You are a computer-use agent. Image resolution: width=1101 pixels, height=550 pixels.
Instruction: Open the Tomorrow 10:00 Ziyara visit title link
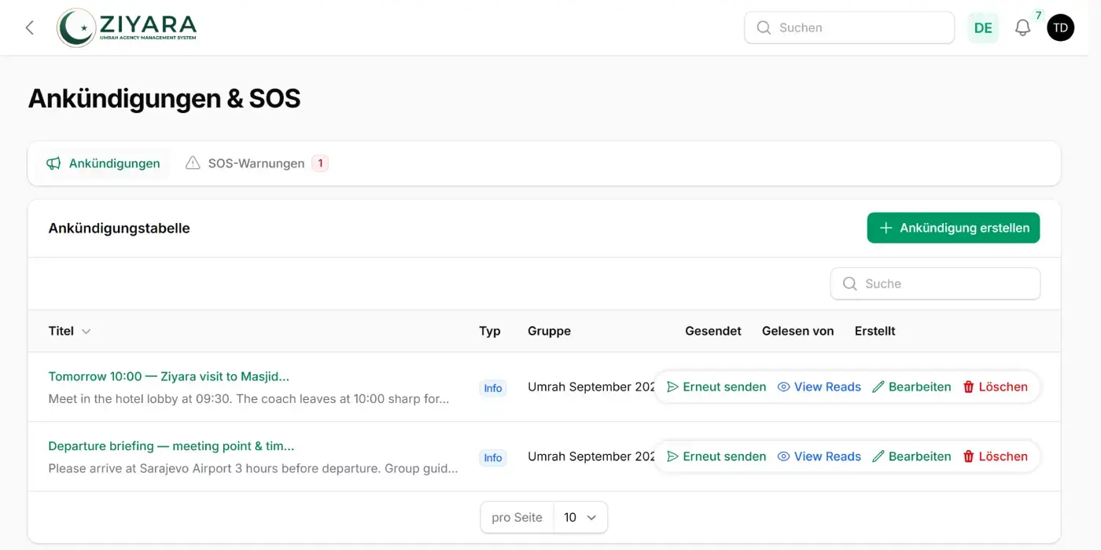click(169, 376)
